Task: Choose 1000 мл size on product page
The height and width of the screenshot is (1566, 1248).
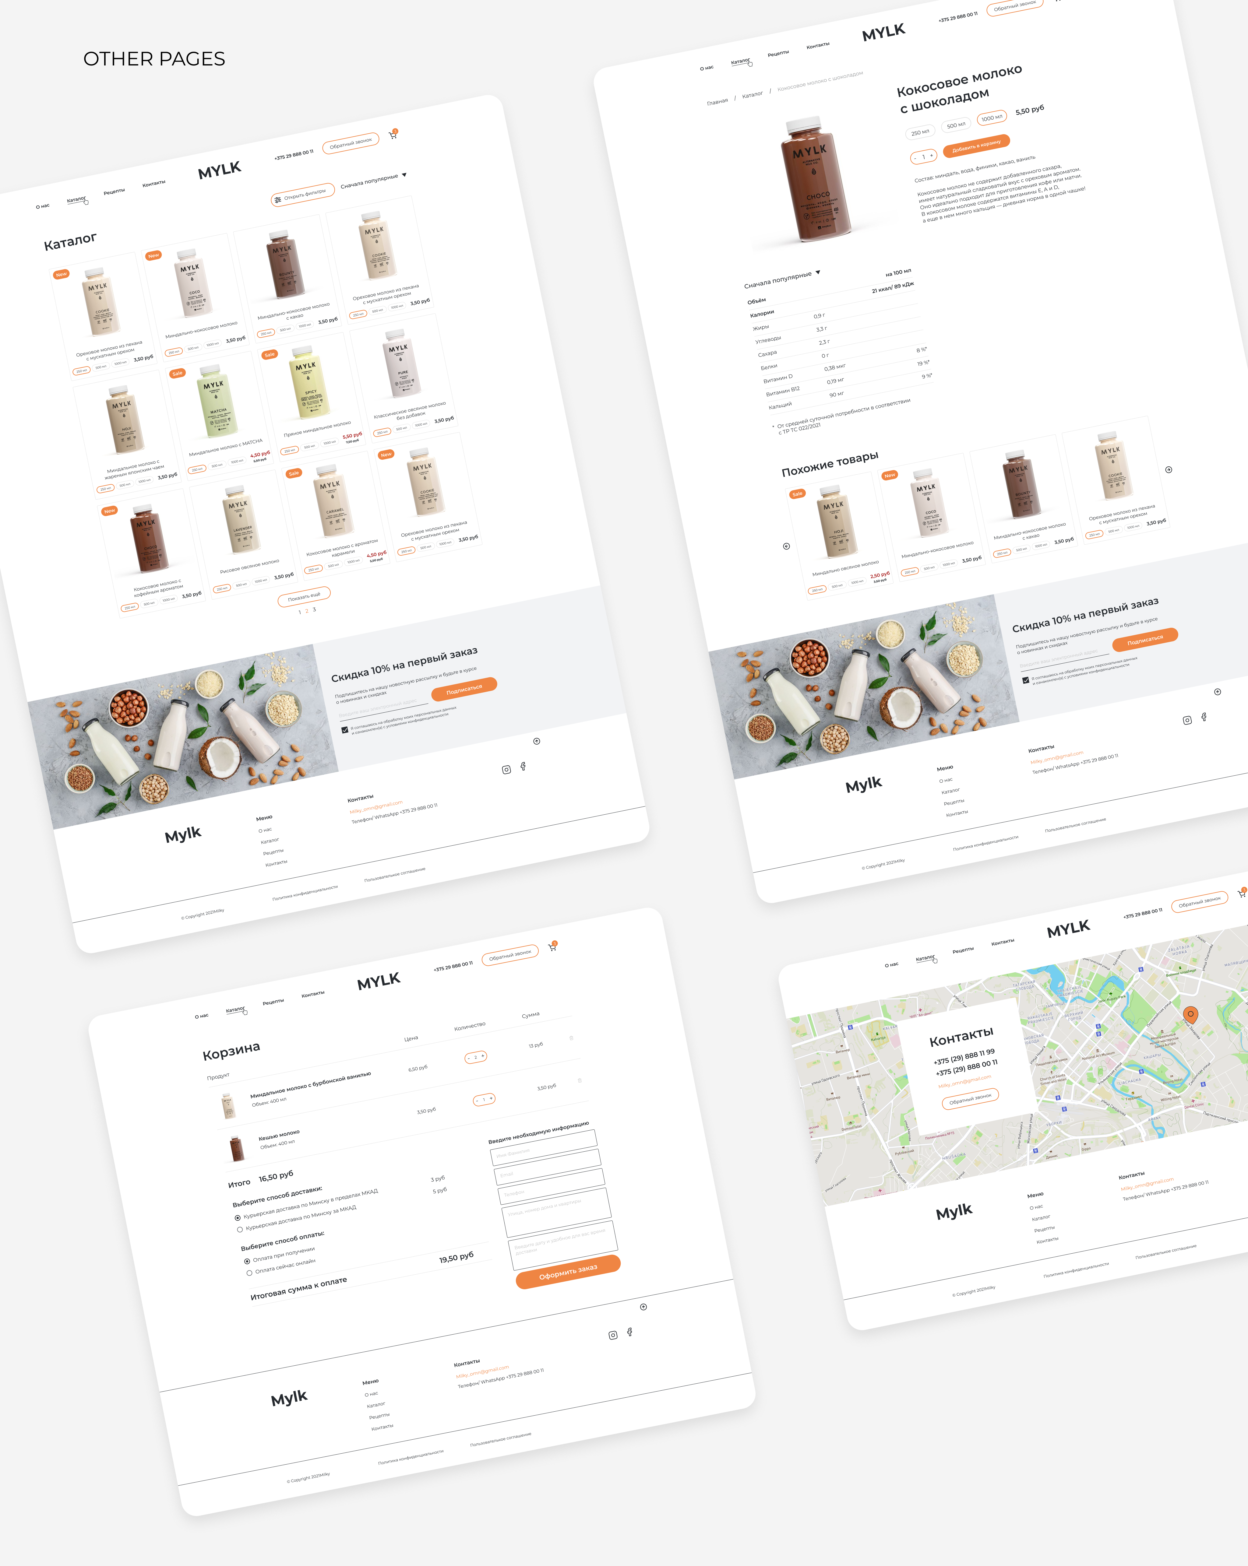Action: (992, 118)
